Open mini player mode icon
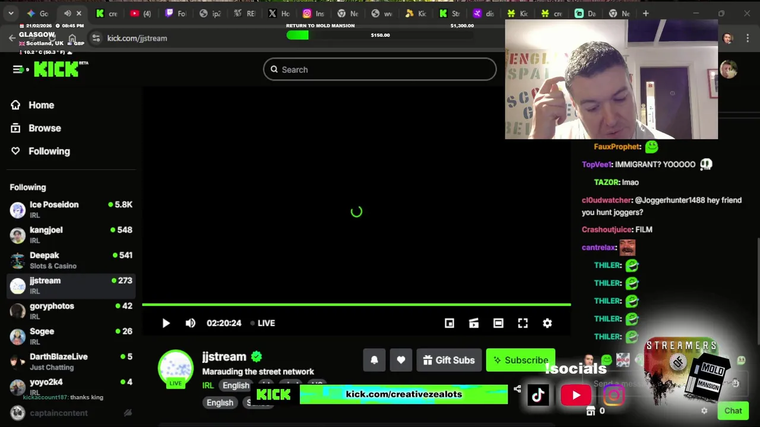The height and width of the screenshot is (427, 760). tap(449, 323)
